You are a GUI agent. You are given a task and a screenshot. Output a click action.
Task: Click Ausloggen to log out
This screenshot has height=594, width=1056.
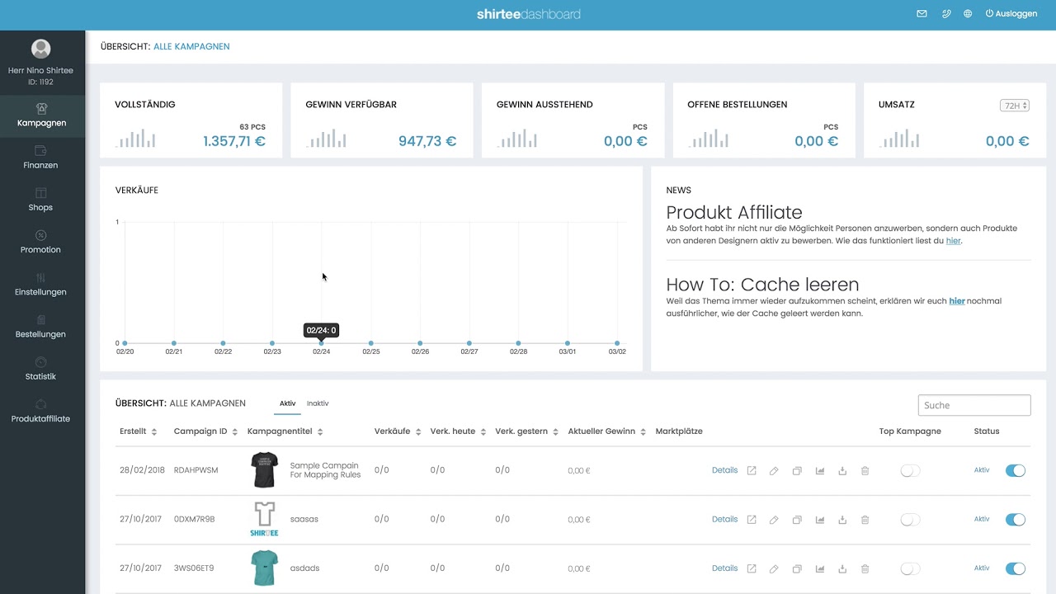point(1011,14)
